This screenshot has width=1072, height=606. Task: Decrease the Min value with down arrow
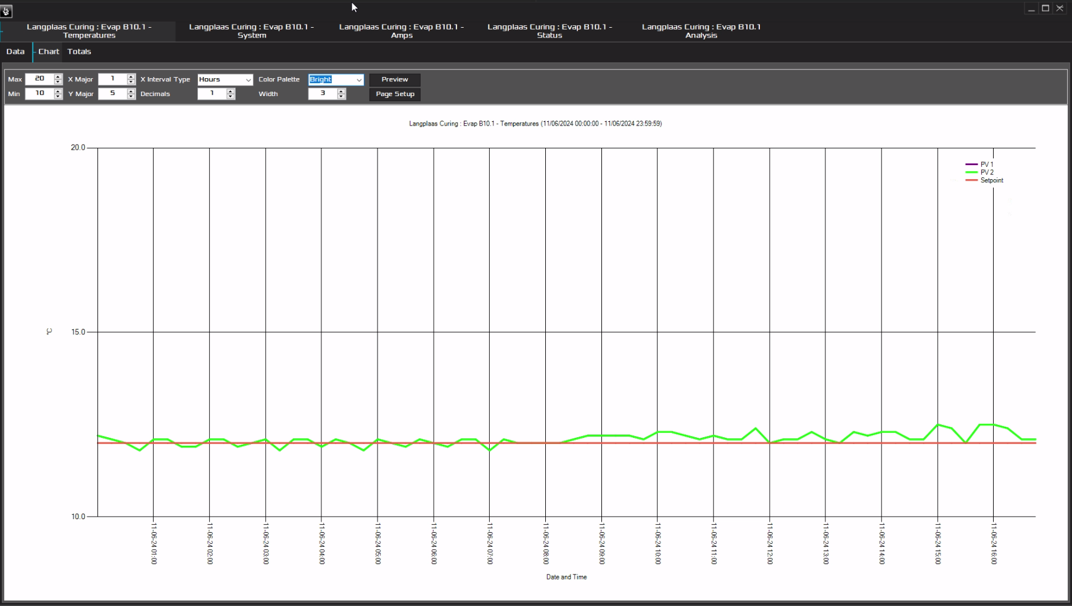click(x=58, y=97)
